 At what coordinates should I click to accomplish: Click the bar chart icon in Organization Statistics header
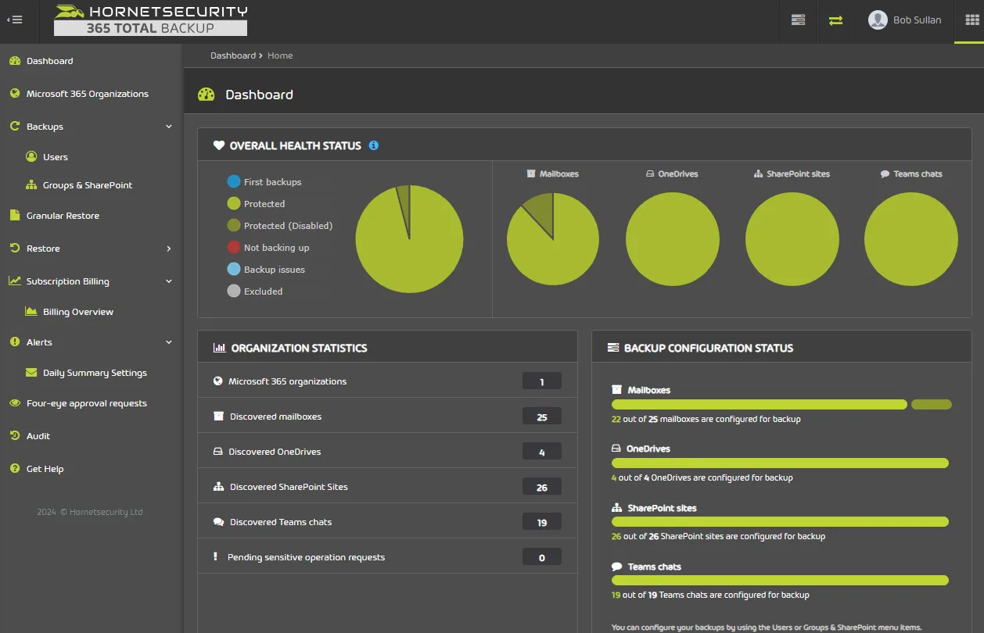pos(220,348)
